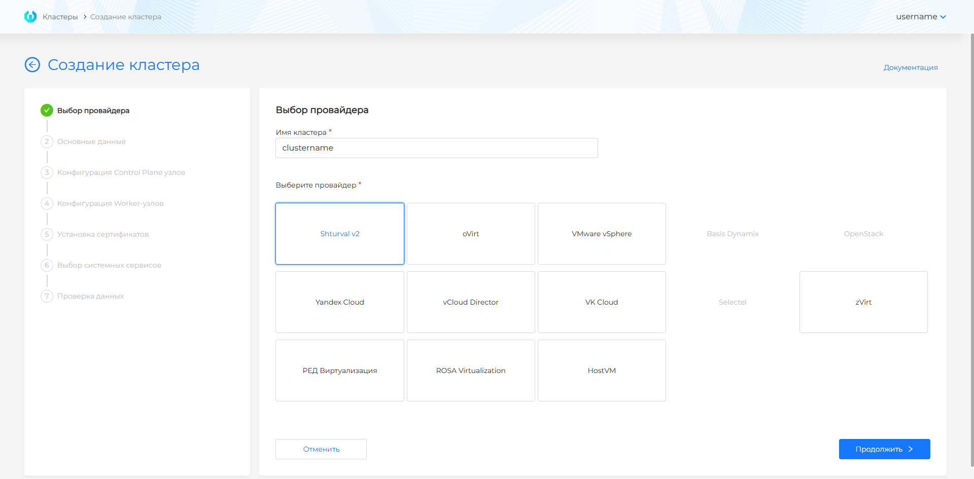Select the HostVM provider card
This screenshot has width=974, height=479.
(x=602, y=371)
